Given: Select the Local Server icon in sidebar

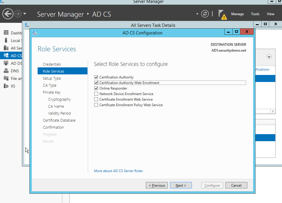Looking at the screenshot, I should pos(6,40).
